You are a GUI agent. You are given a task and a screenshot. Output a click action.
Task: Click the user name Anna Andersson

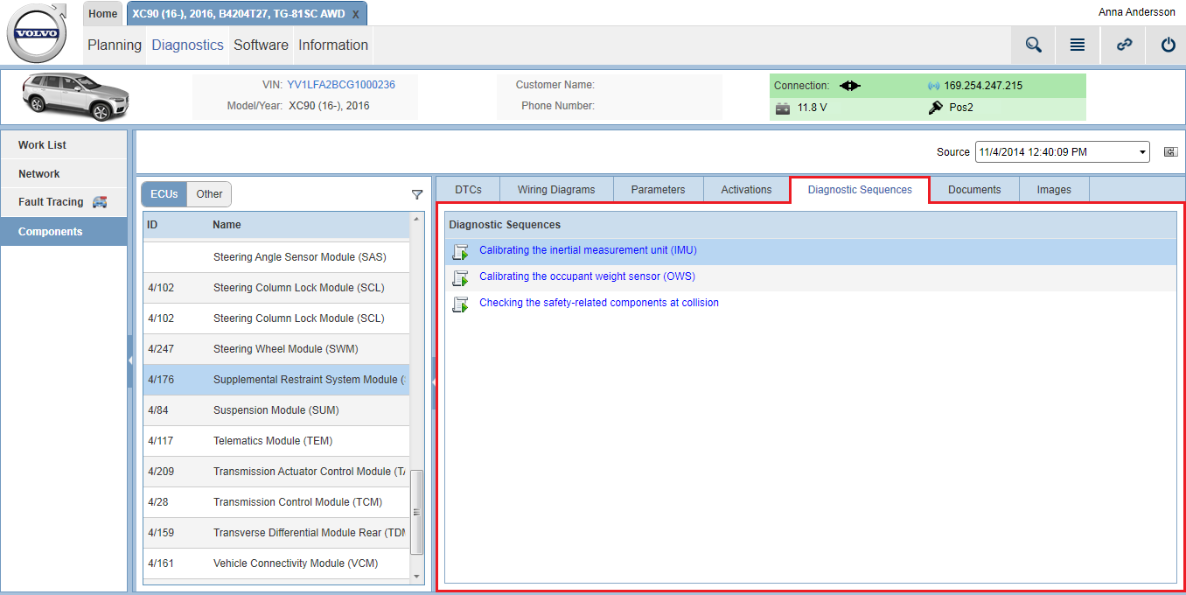(1137, 12)
